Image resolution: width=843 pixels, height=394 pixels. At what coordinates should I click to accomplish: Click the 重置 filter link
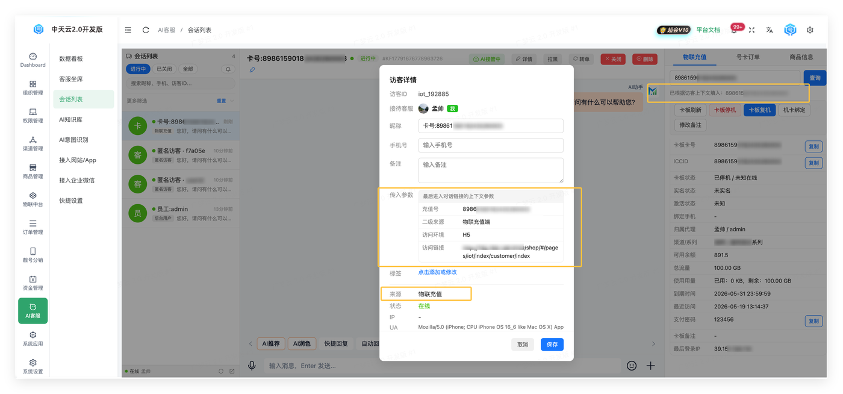(221, 101)
